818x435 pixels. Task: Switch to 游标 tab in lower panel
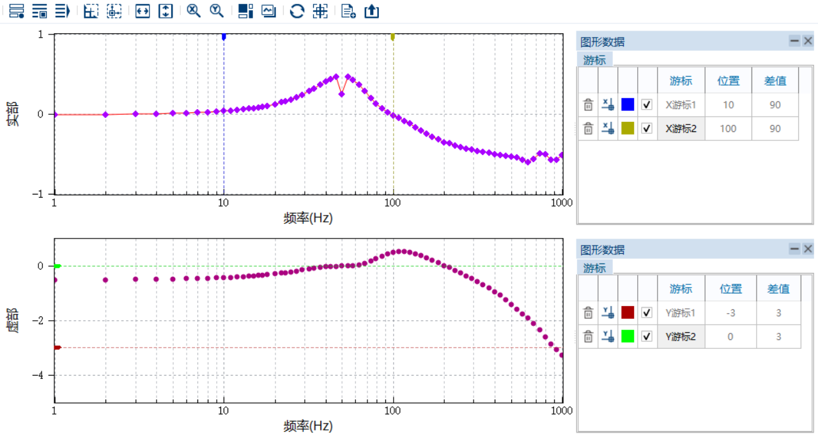(594, 268)
